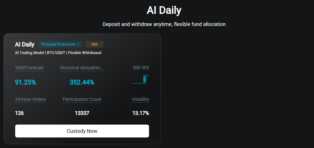Click the info icon beside Principal Protection

[x=78, y=44]
